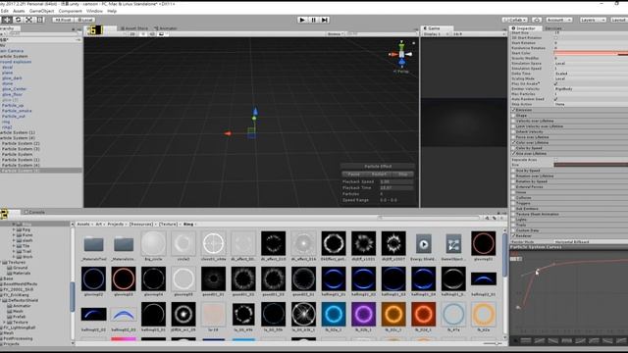Open the Layers dropdown in toolbar
Screen dimensions: 628x353
pos(593,20)
